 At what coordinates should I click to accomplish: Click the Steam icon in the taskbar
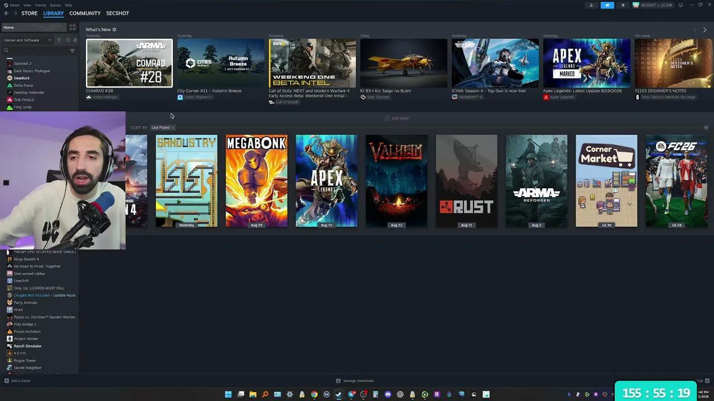click(x=339, y=394)
